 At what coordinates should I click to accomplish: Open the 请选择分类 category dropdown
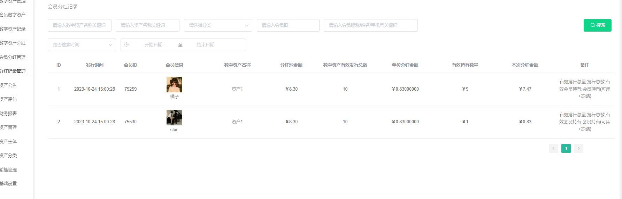pyautogui.click(x=218, y=25)
